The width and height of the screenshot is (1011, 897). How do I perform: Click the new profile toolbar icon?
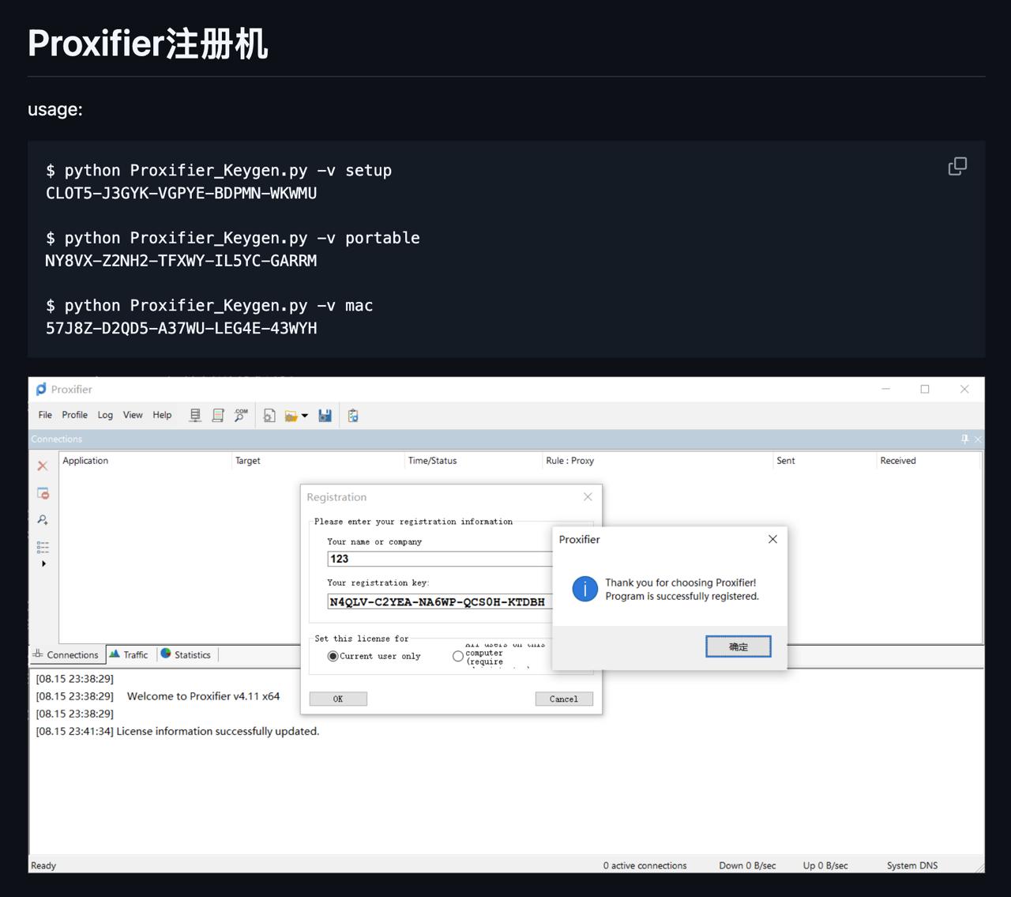(269, 415)
